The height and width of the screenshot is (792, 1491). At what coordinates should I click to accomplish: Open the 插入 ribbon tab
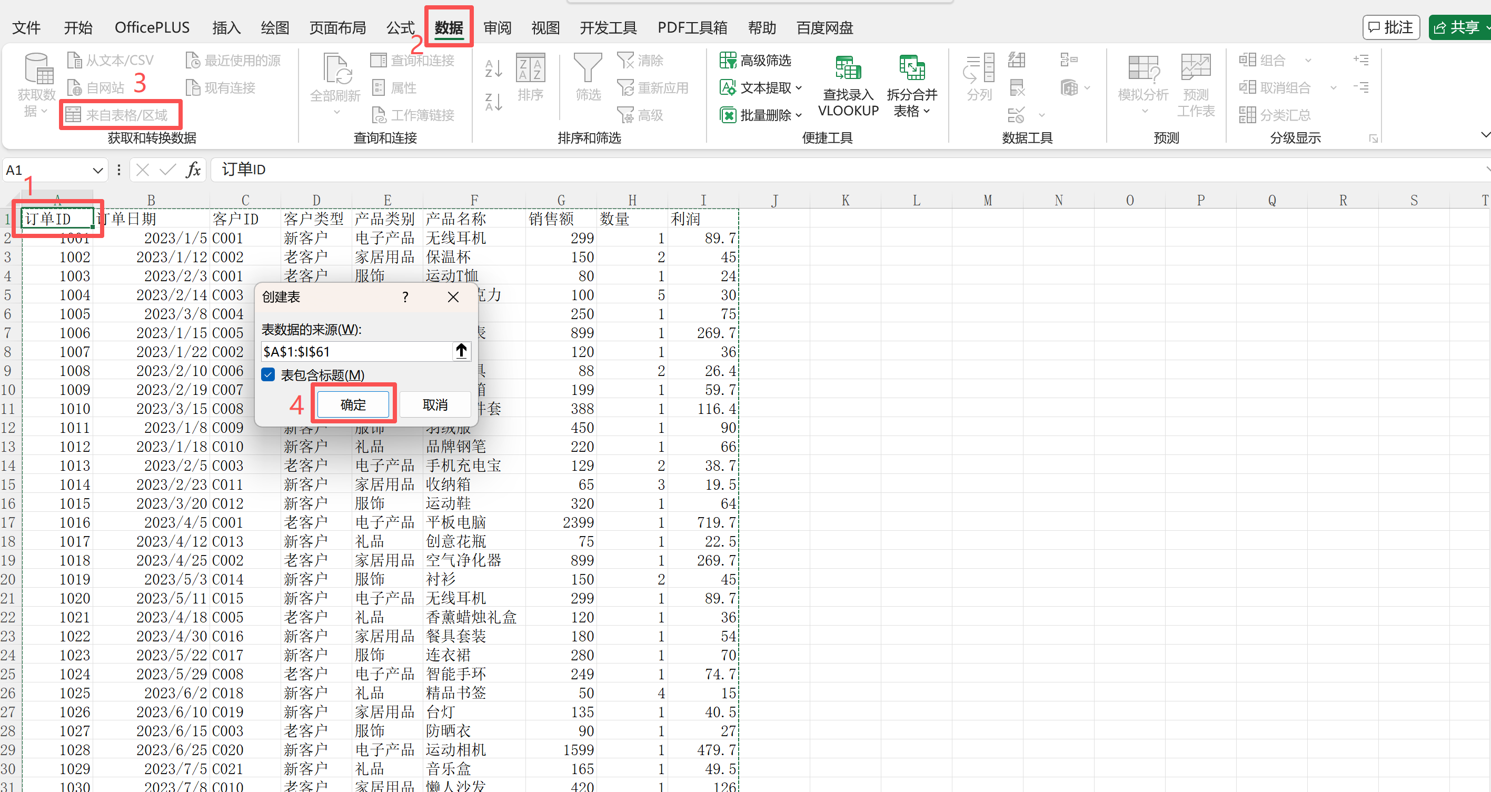(226, 27)
